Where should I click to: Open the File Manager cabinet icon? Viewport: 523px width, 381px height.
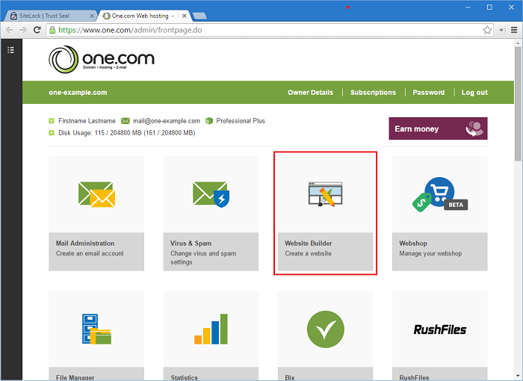(96, 329)
